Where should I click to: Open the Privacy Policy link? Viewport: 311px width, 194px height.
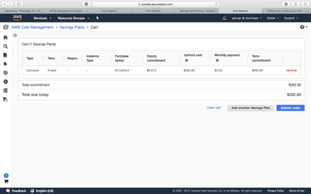pos(275,191)
